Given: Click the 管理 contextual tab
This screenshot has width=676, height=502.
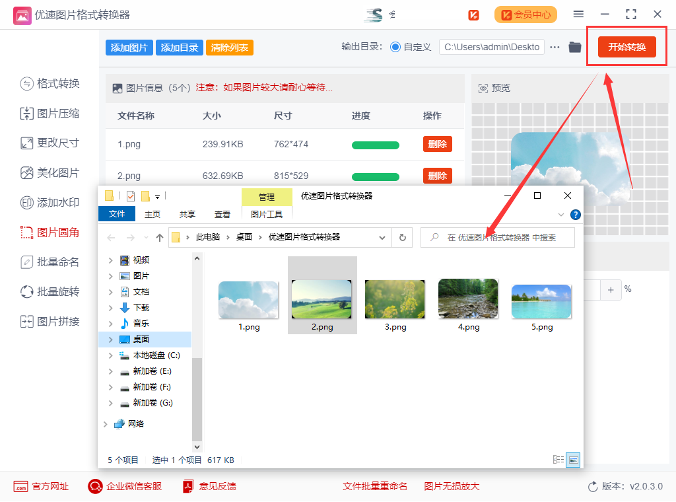Looking at the screenshot, I should 267,197.
